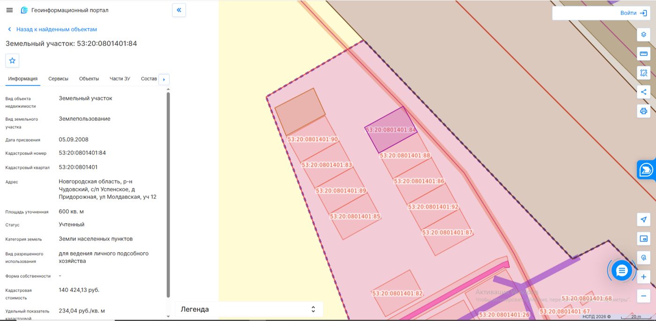Switch to the Части ЗУ tab
Screen dimensions: 656x321
pyautogui.click(x=120, y=79)
